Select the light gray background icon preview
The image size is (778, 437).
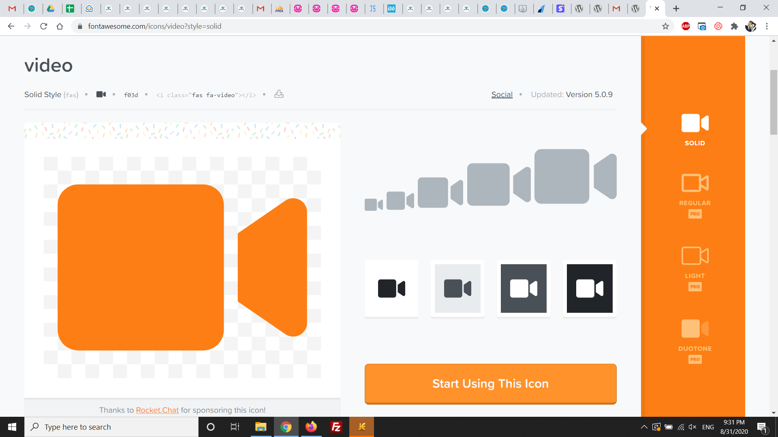tap(457, 289)
